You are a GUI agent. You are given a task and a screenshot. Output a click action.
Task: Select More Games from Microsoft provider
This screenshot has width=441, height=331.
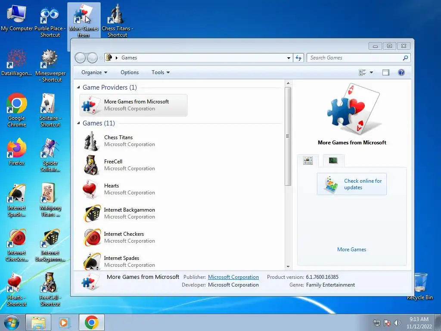(134, 105)
